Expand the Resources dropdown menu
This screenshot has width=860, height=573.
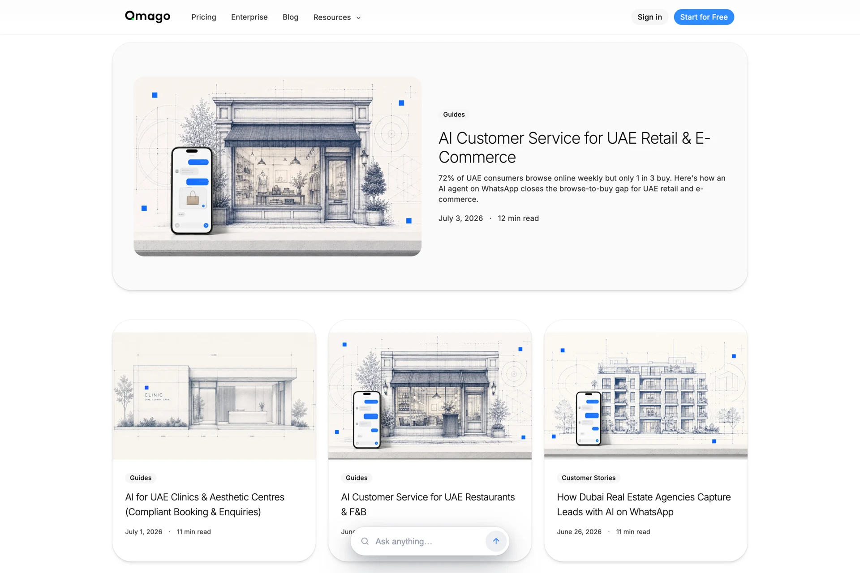tap(337, 17)
